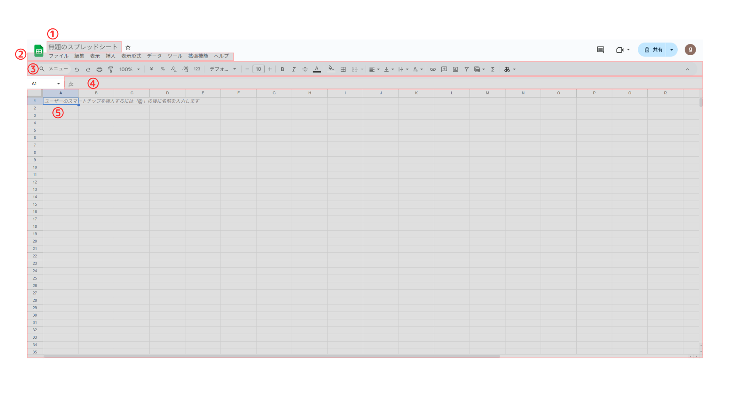This screenshot has height=398, width=730.
Task: Format as percent
Action: coord(163,69)
